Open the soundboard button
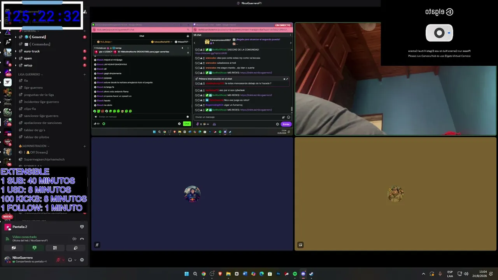This screenshot has height=280, width=498. pos(75,248)
